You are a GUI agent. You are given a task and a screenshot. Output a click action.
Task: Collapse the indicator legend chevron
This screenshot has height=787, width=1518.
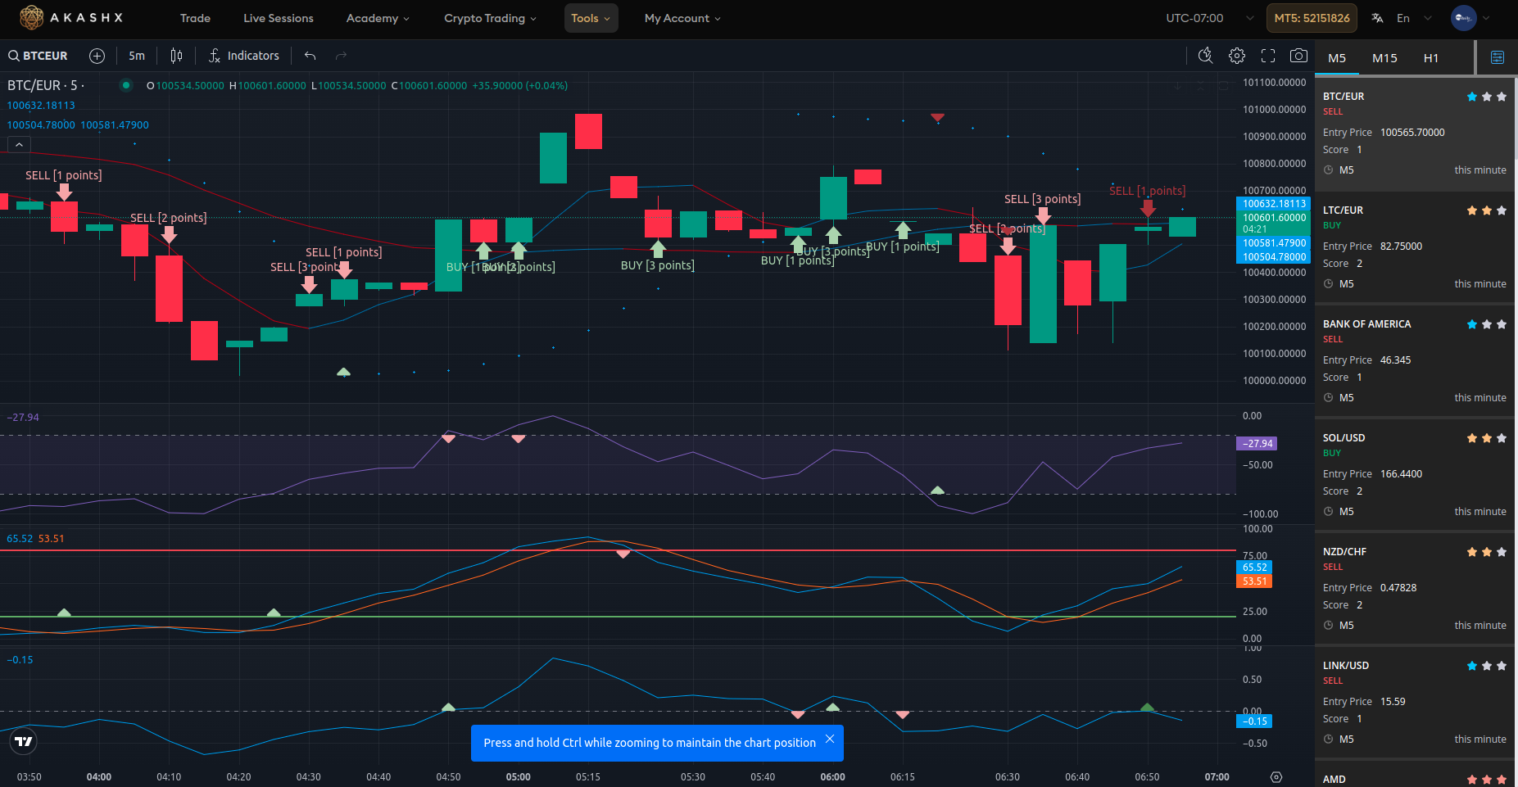point(19,145)
